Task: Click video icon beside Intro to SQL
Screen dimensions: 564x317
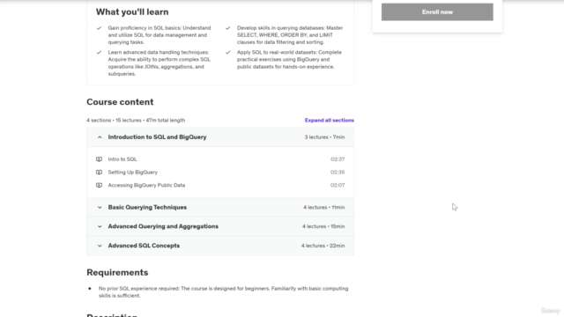Action: [99, 159]
